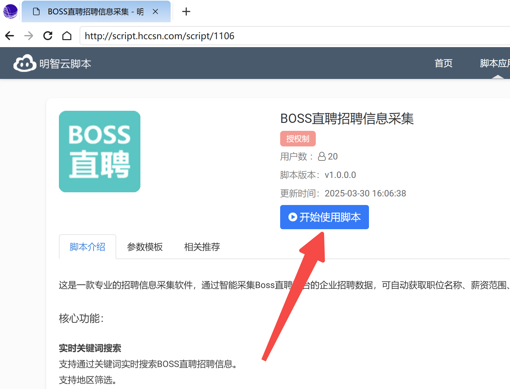Viewport: 510px width, 389px height.
Task: Close the BOSS直聘招聘信息采集 tab
Action: [x=155, y=12]
